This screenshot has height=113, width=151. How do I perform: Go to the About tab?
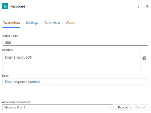(71, 23)
